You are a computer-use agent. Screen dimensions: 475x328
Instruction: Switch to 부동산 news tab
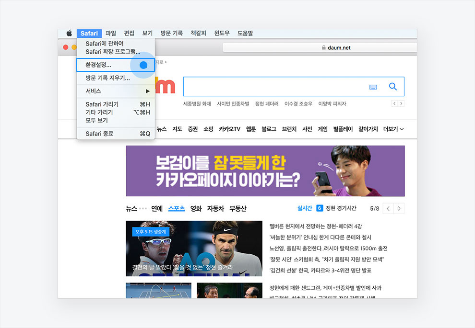(x=238, y=209)
